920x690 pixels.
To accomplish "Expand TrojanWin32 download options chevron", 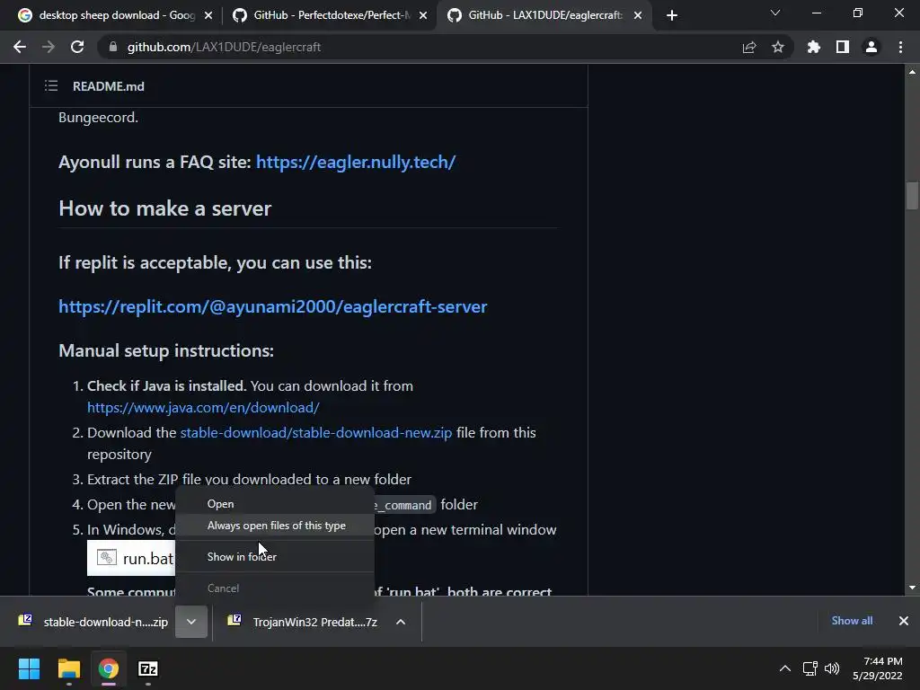I will pyautogui.click(x=401, y=622).
